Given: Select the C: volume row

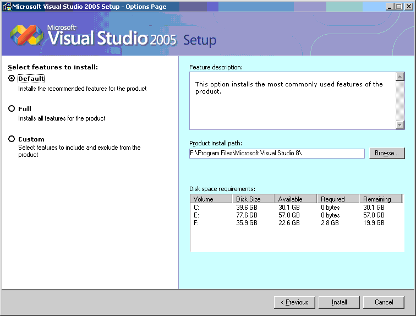Looking at the screenshot, I should point(297,207).
